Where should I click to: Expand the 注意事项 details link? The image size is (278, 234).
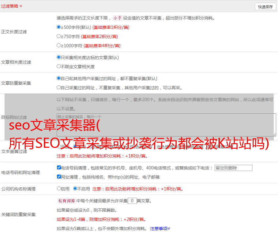160,228
